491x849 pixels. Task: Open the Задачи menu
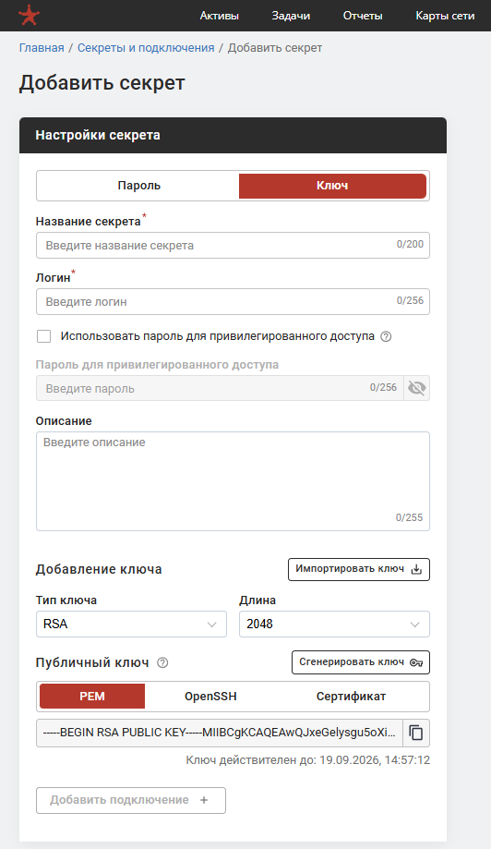(291, 16)
